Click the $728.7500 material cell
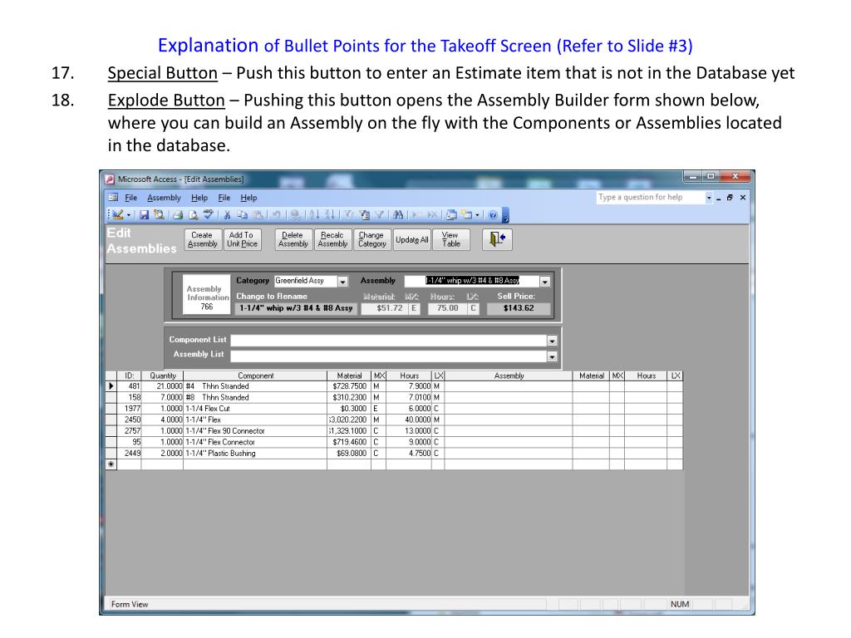The height and width of the screenshot is (638, 851). [x=349, y=386]
